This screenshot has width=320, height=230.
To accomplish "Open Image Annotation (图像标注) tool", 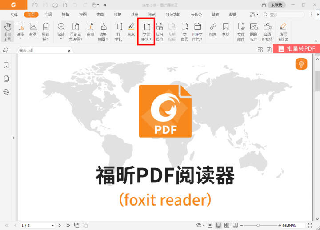I will [x=254, y=32].
